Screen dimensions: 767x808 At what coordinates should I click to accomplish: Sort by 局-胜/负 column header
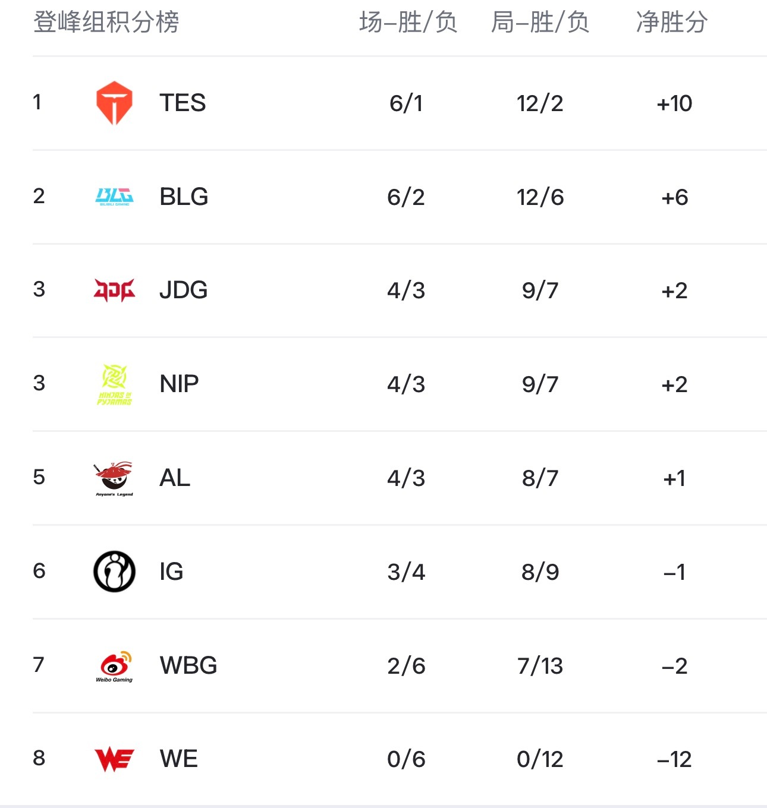(x=540, y=22)
